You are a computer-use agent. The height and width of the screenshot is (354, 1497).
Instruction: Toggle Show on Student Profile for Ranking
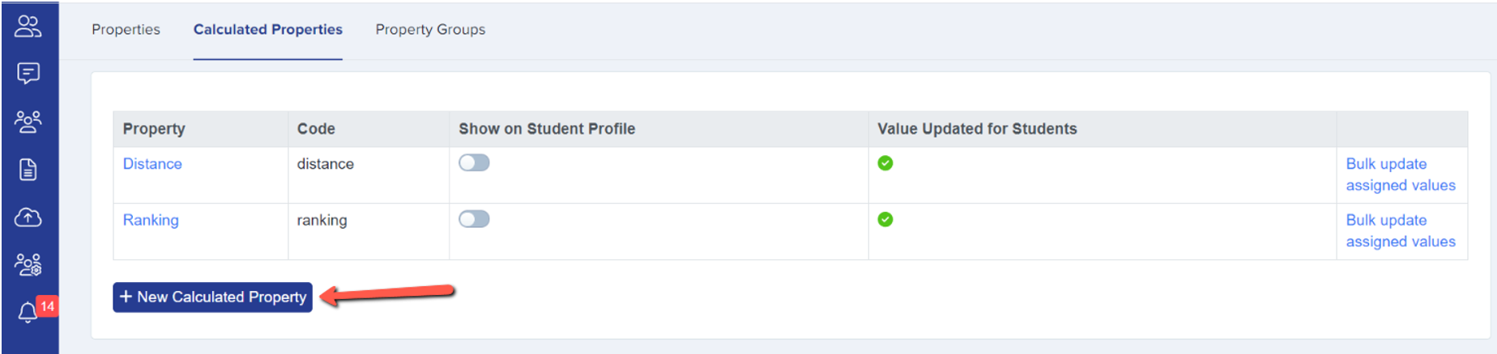(x=474, y=219)
